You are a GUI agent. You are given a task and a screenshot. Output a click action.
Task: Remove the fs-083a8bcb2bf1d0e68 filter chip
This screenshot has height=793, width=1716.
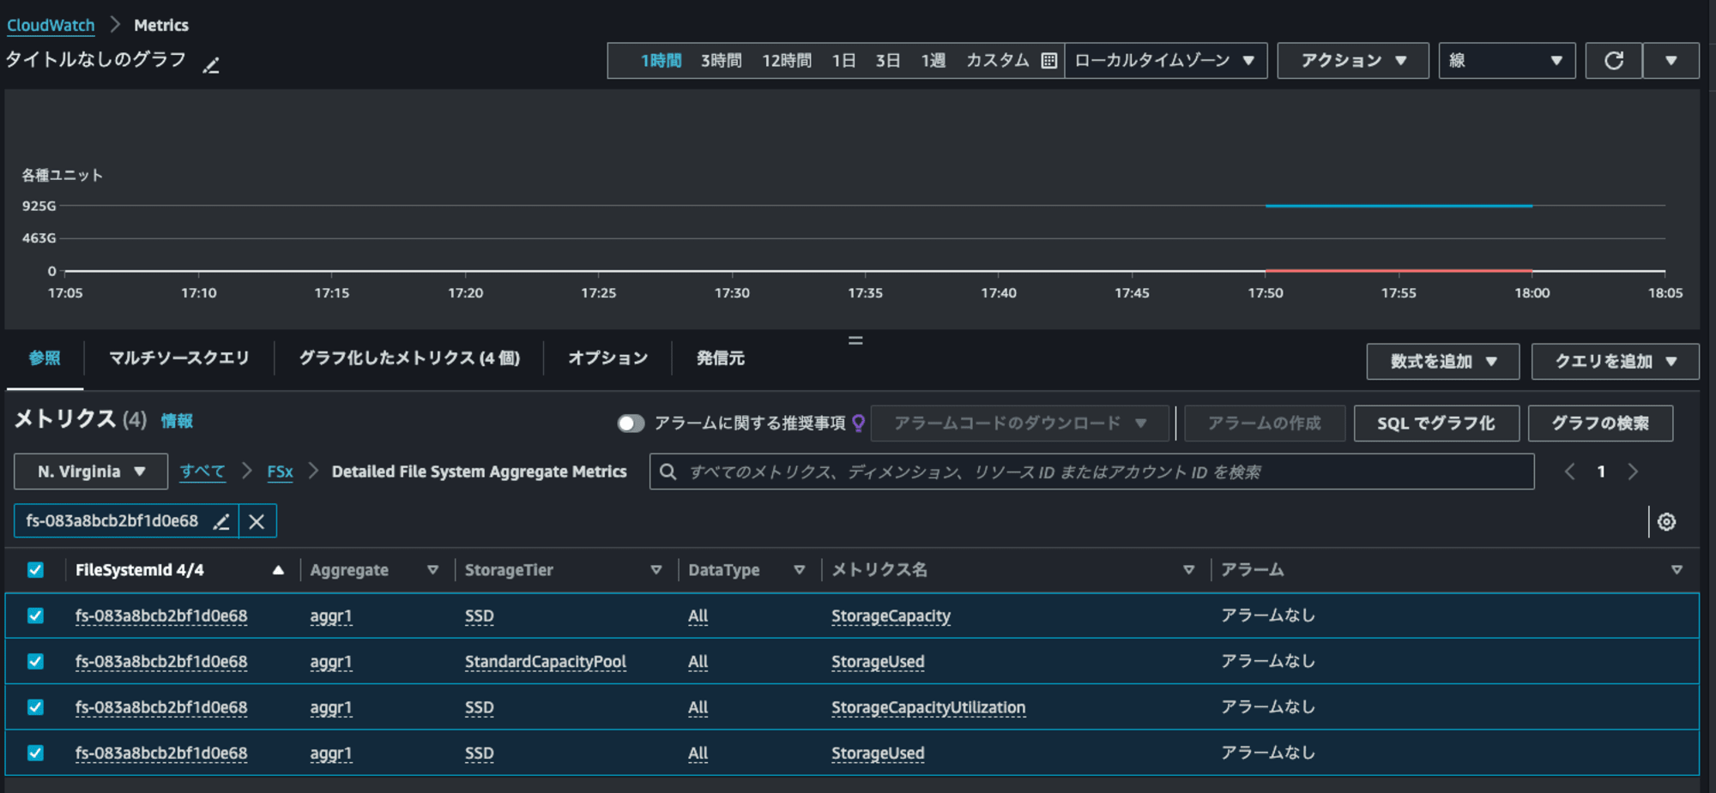point(257,521)
